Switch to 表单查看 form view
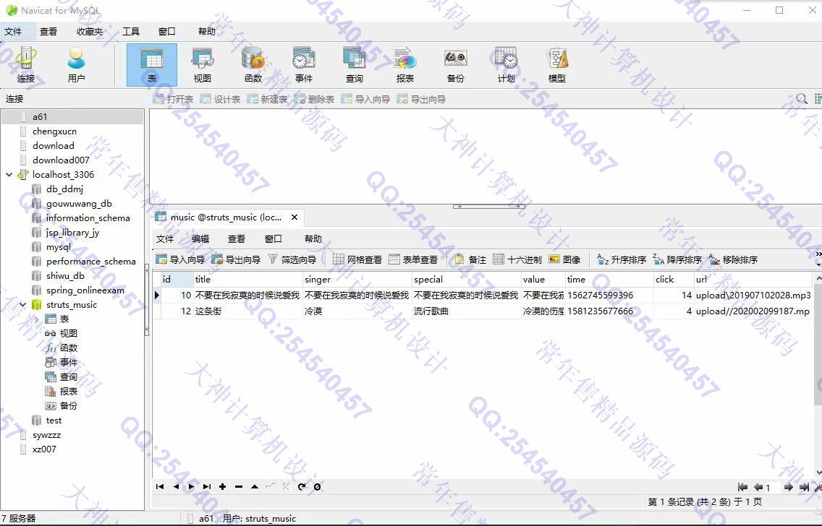Screen dimensions: 822x526 pos(413,259)
